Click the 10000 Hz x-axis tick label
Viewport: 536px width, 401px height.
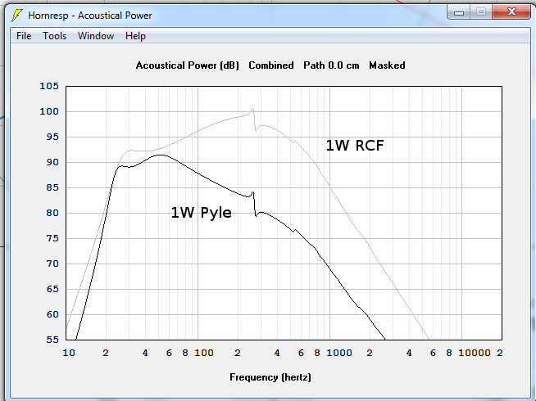tap(475, 353)
